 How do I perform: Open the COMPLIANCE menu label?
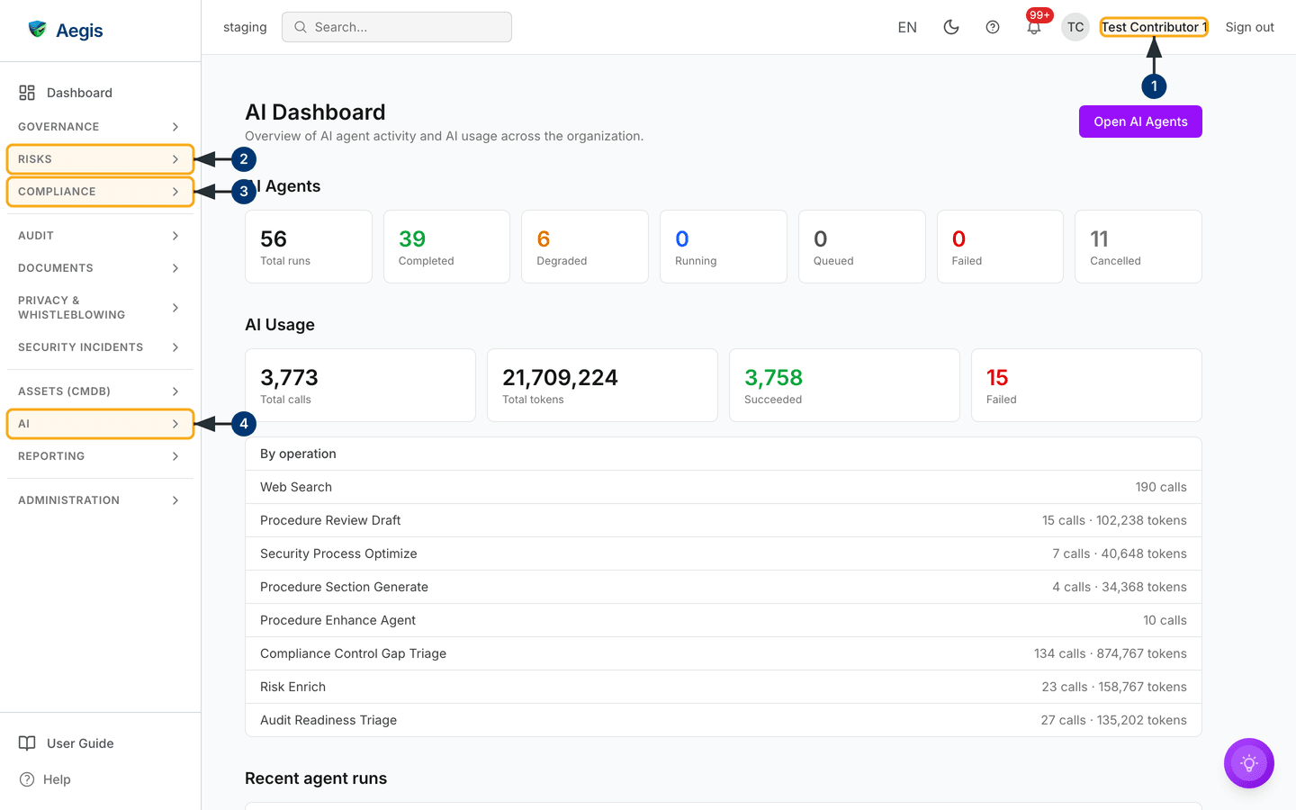57,192
